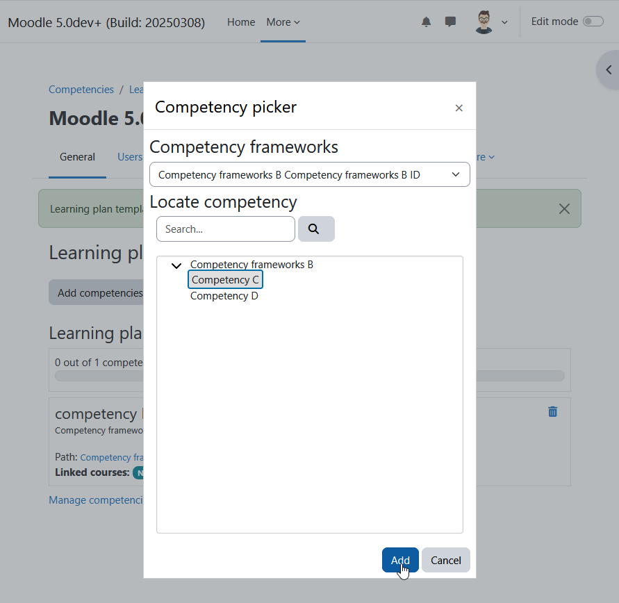The image size is (619, 603).
Task: Open the notifications bell icon
Action: [426, 22]
